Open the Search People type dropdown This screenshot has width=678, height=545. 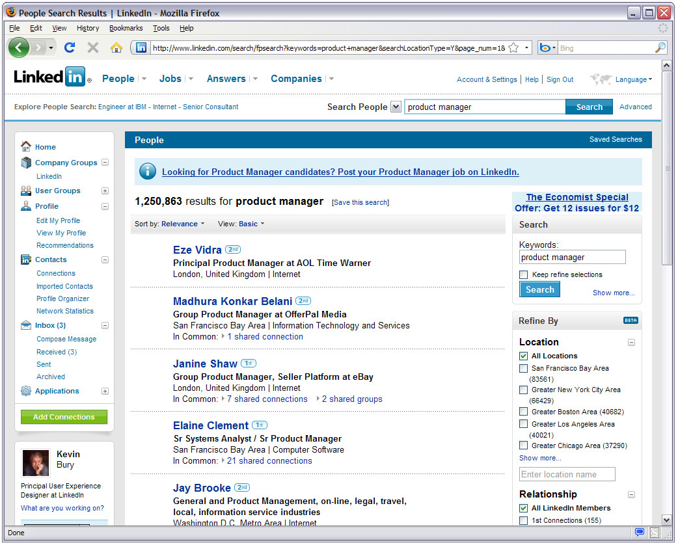[x=396, y=106]
